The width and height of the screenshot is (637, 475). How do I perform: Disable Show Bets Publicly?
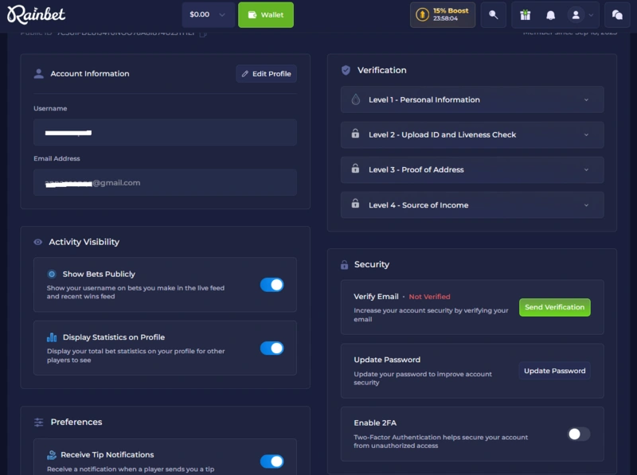tap(272, 283)
